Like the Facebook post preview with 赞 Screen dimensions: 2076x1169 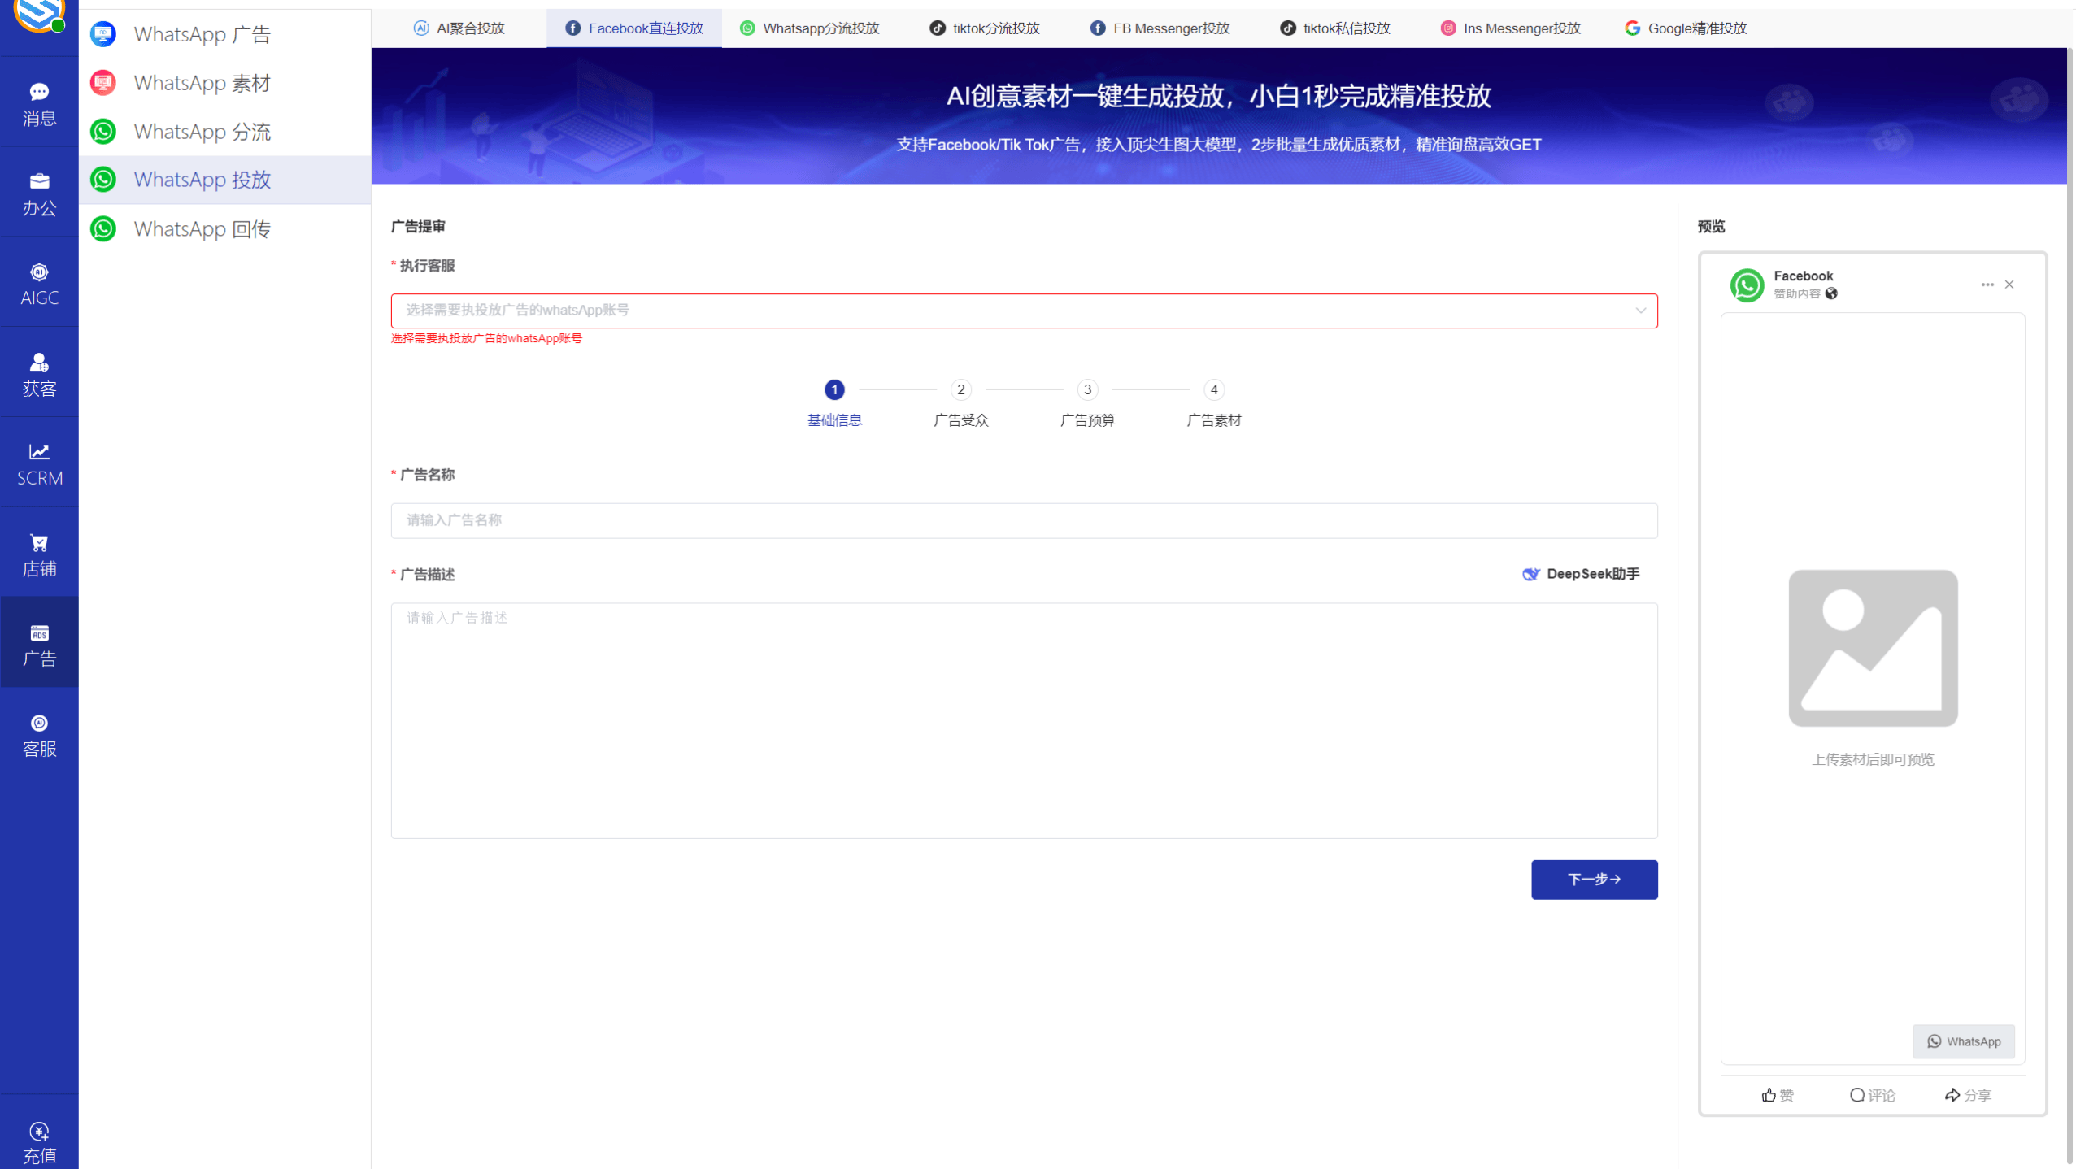point(1778,1095)
